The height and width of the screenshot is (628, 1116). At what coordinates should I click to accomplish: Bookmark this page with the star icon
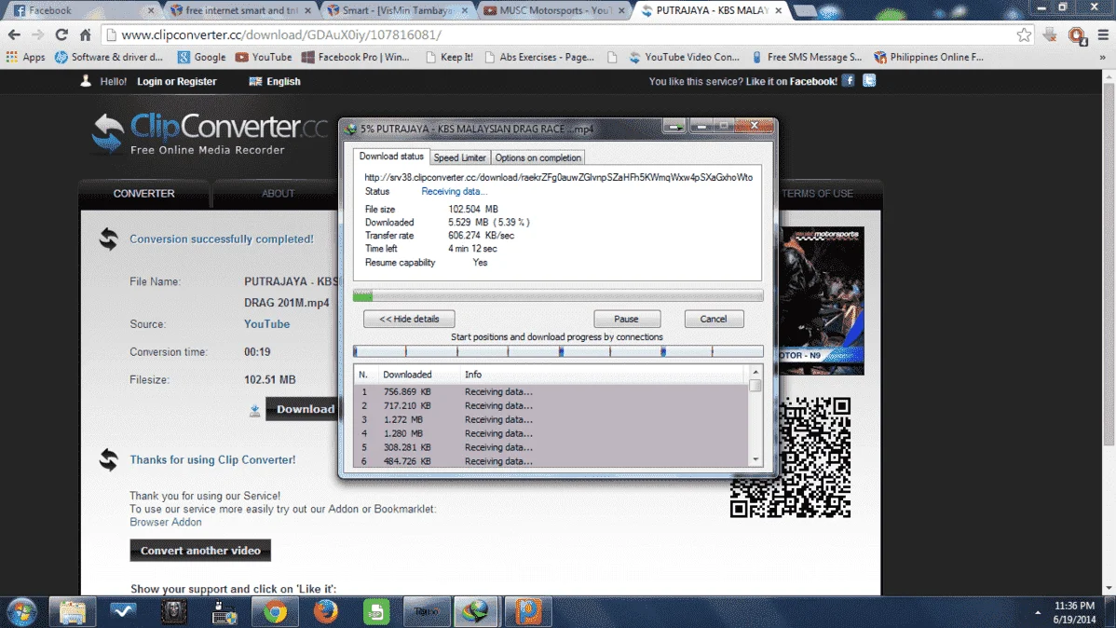point(1024,34)
